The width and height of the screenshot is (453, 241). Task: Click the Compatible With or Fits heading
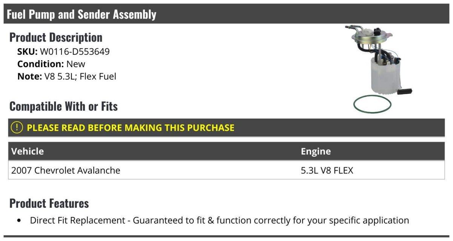click(x=63, y=107)
